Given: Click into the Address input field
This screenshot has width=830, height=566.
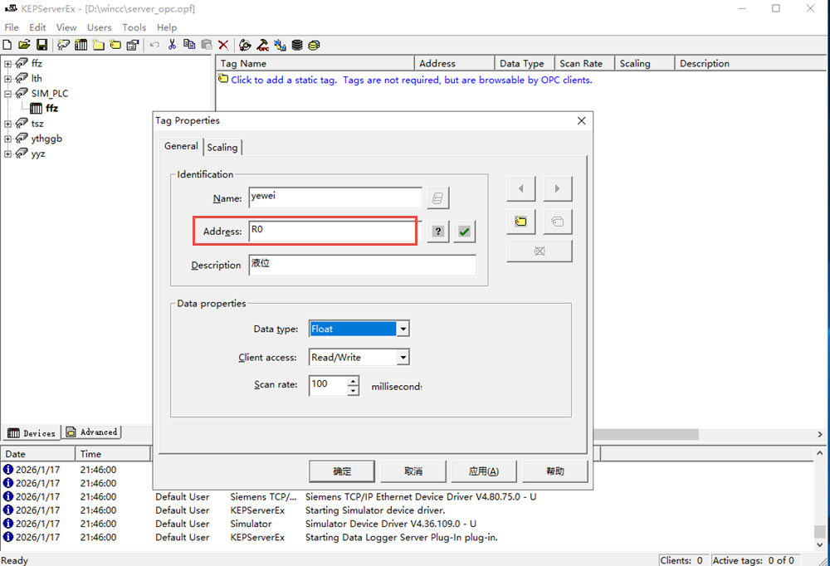Looking at the screenshot, I should click(x=332, y=232).
